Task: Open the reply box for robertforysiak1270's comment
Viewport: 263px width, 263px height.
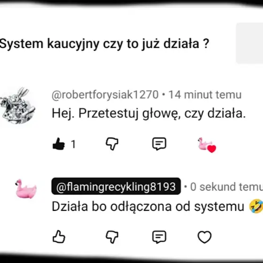Action: [x=159, y=144]
